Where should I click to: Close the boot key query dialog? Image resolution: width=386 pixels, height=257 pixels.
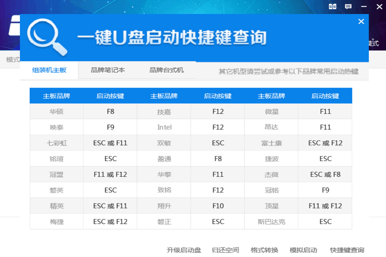361,21
